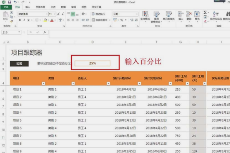
Task: Increase font size with larger A
Action: (58, 14)
